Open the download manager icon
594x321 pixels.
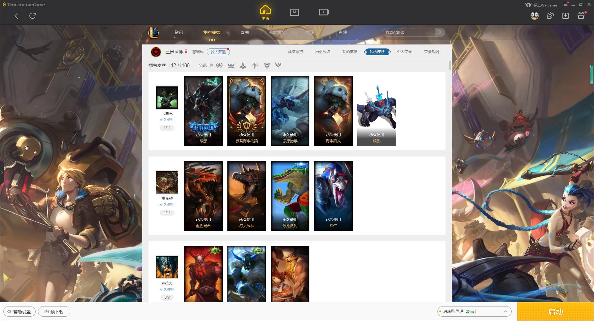pos(566,15)
